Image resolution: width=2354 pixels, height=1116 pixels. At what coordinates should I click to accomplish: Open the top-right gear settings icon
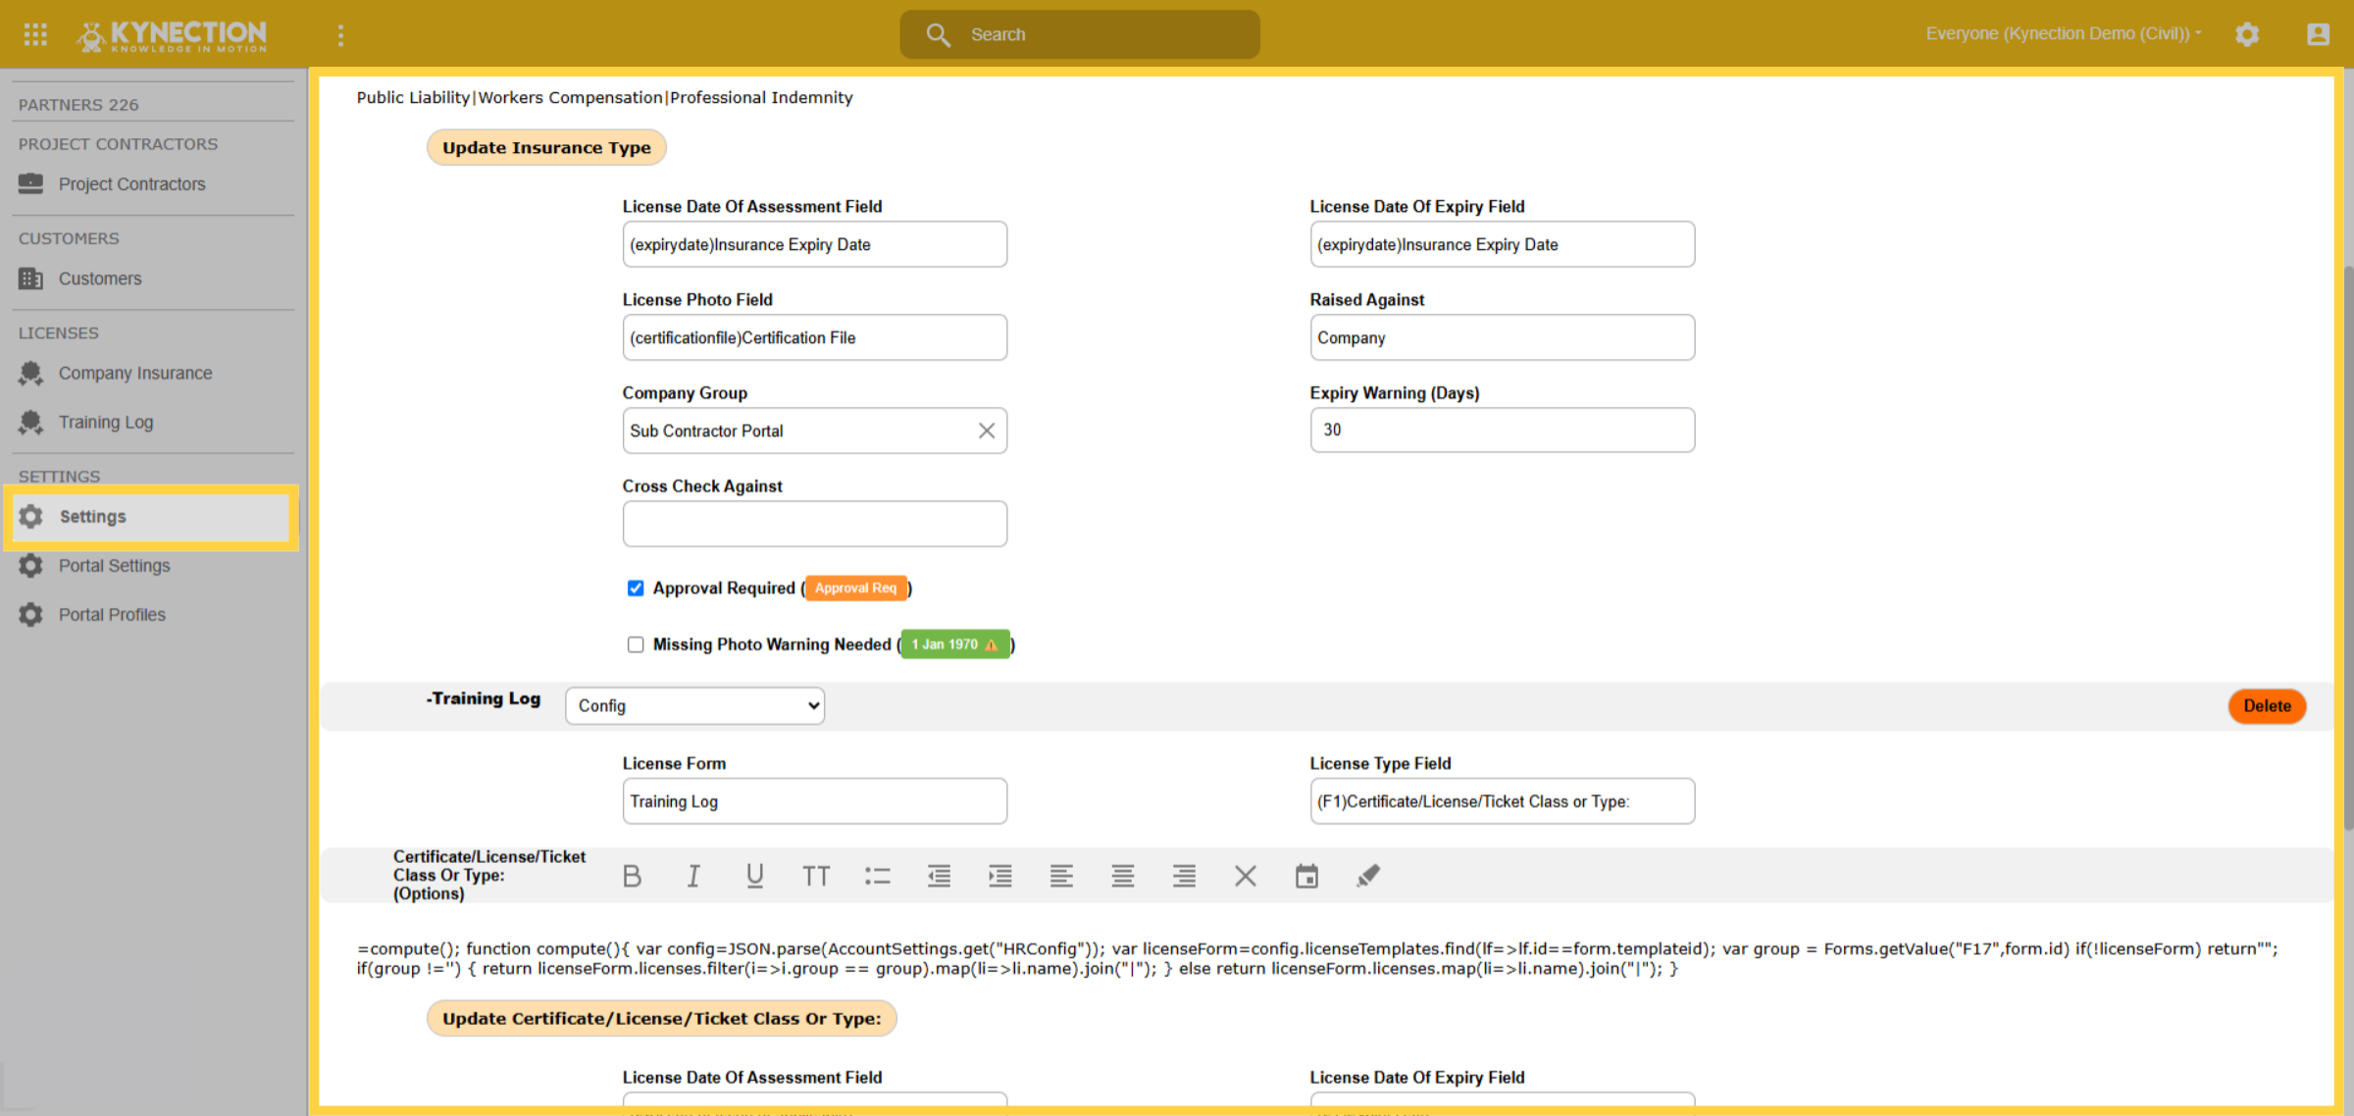[2247, 34]
